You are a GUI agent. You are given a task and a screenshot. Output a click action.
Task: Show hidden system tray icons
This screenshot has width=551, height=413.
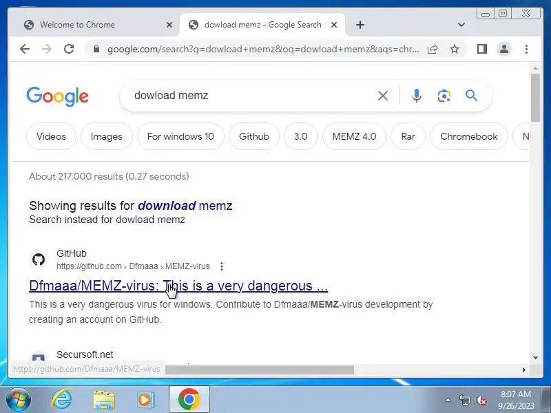pyautogui.click(x=448, y=400)
